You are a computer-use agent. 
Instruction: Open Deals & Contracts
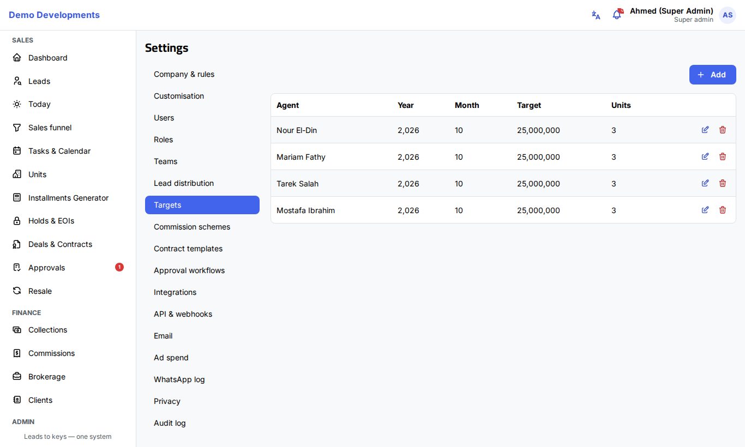pyautogui.click(x=68, y=244)
